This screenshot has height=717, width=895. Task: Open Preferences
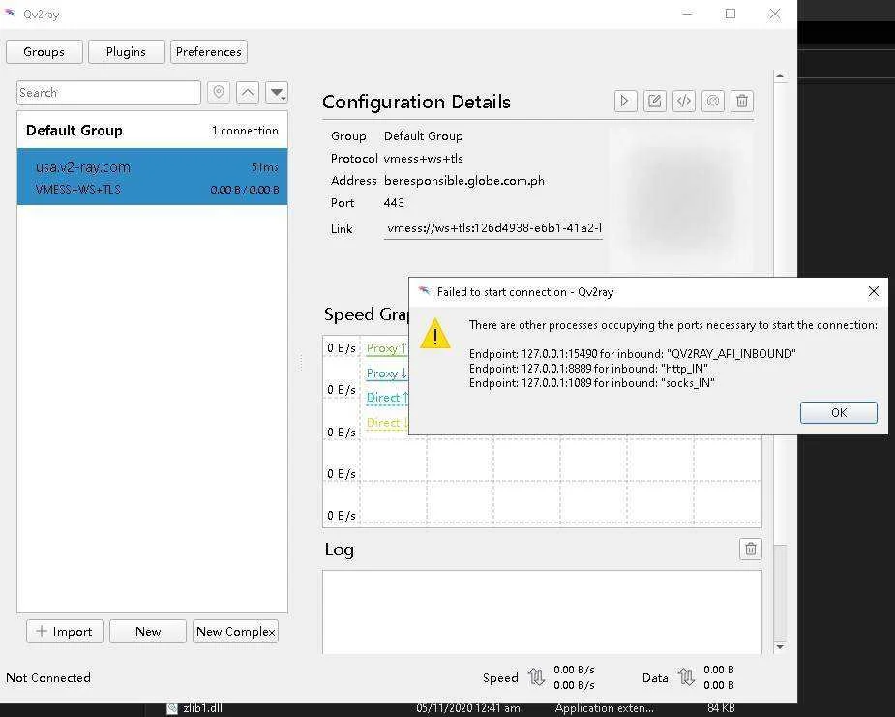pos(208,52)
